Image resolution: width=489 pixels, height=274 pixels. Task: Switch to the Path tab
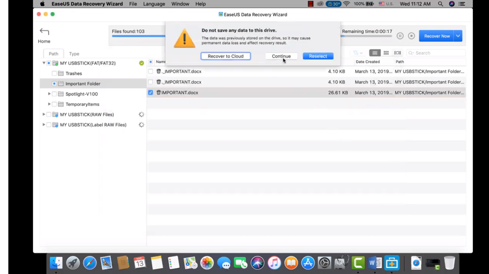point(53,53)
